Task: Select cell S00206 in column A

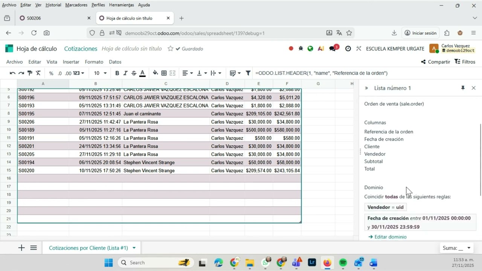Action: [x=43, y=122]
